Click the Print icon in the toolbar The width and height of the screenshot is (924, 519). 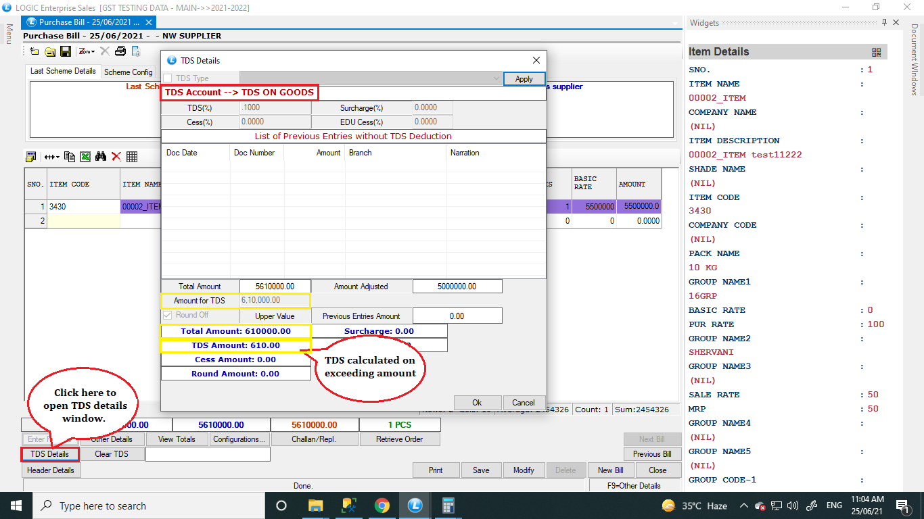(120, 51)
